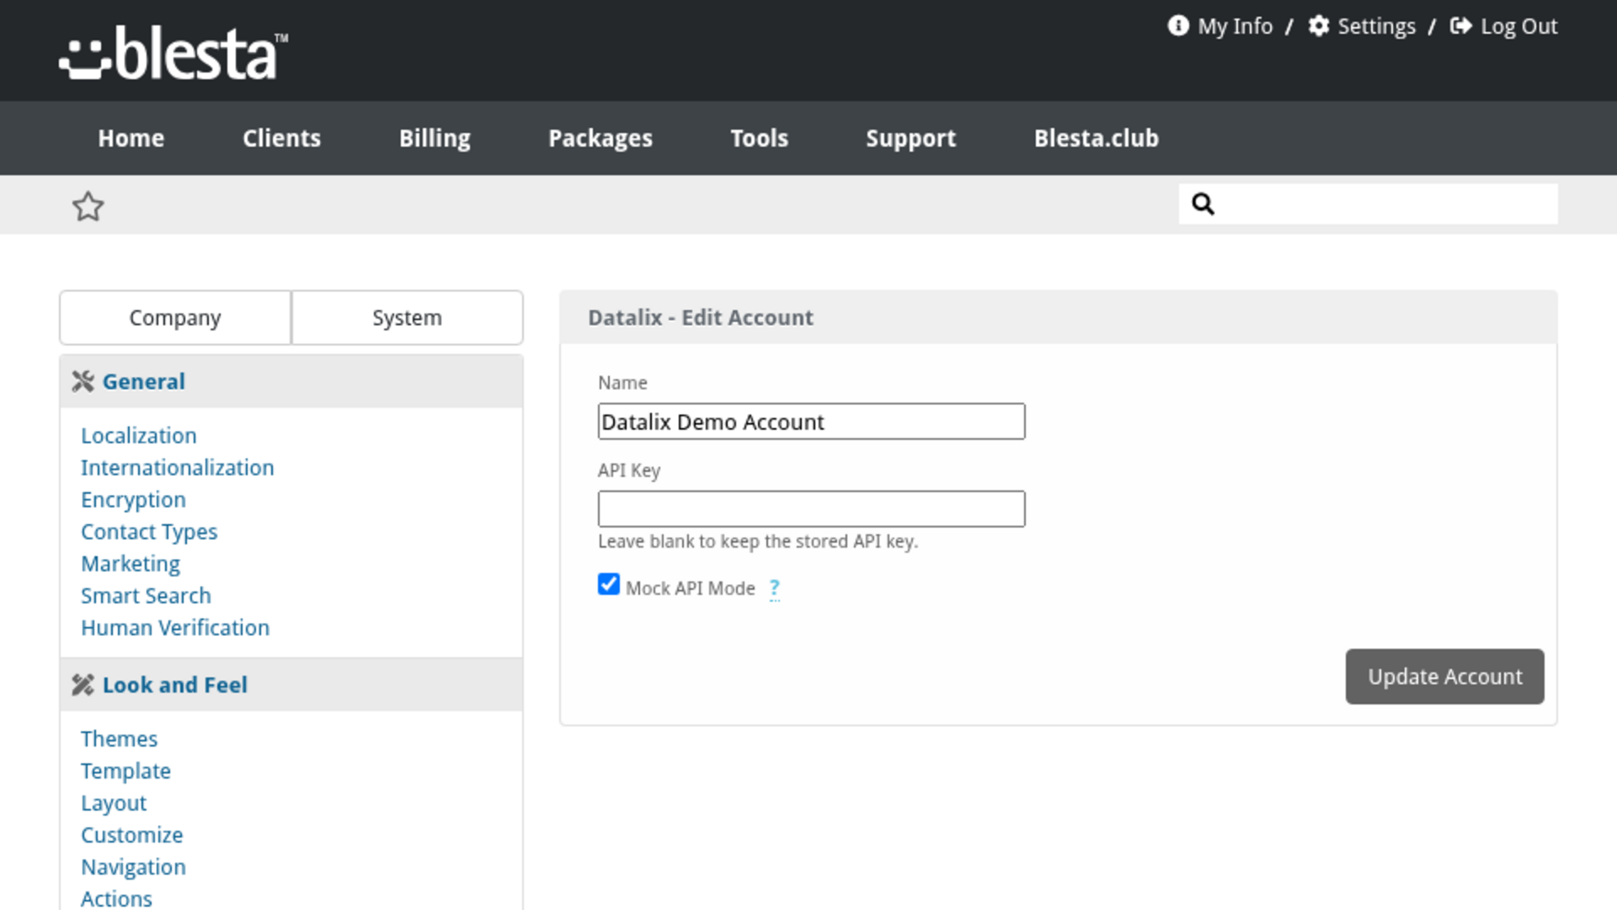This screenshot has width=1617, height=910.
Task: Open Human Verification settings
Action: click(x=175, y=628)
